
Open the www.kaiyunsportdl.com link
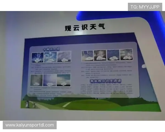pos(30,125)
